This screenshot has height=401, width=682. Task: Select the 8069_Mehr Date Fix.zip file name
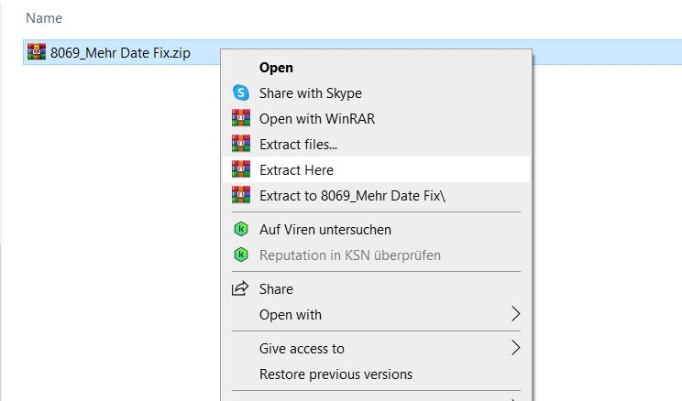coord(121,52)
